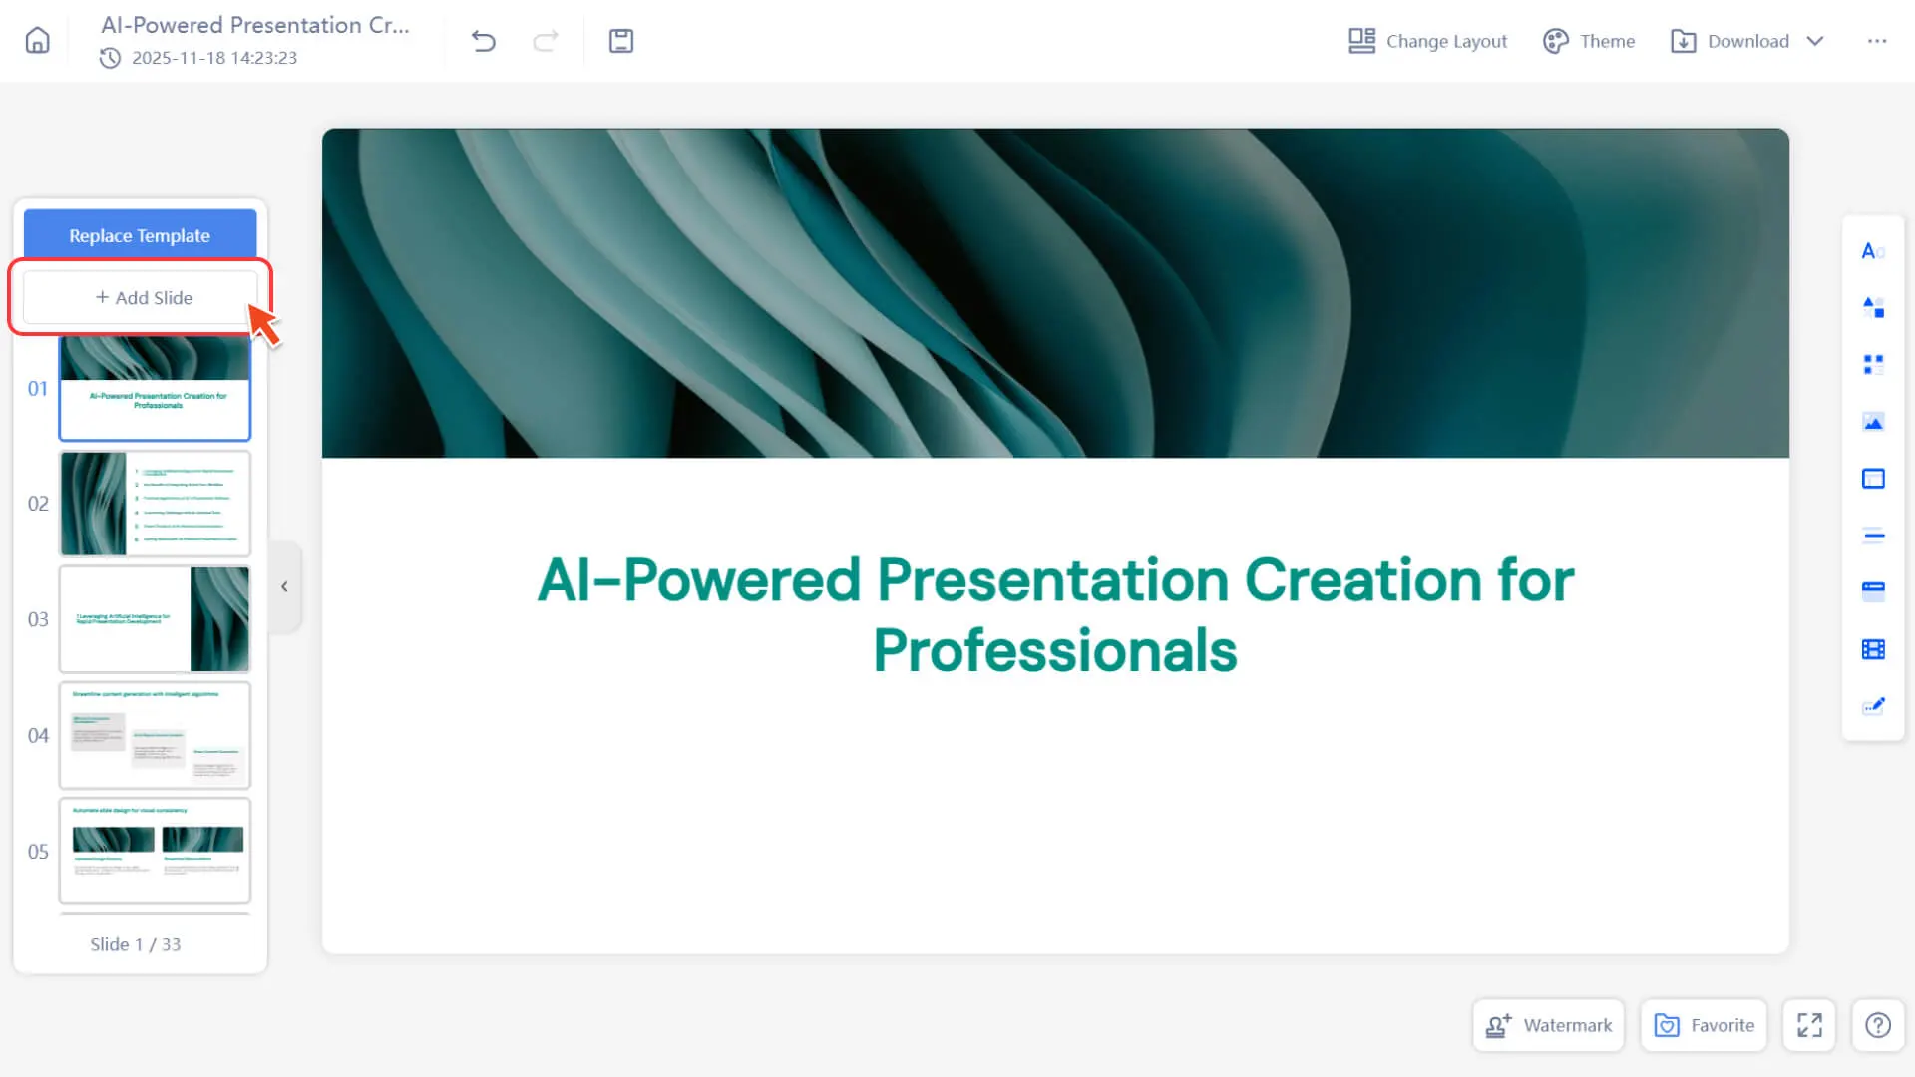Open the help question mark icon
The width and height of the screenshot is (1915, 1077).
coord(1878,1025)
